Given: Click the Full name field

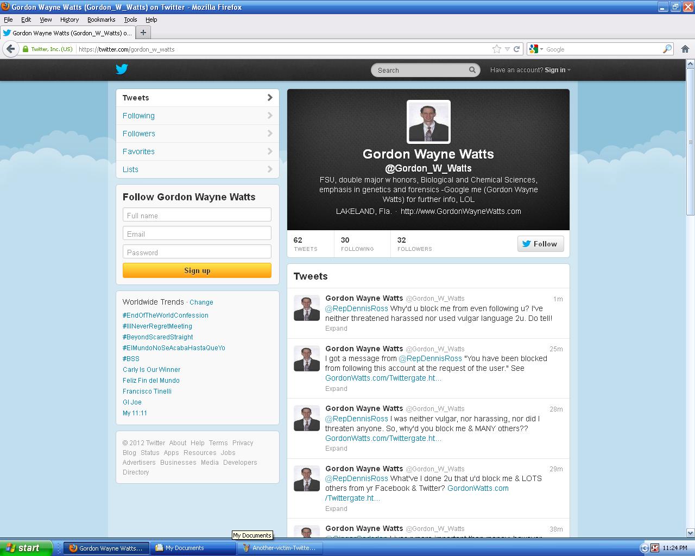Looking at the screenshot, I should click(197, 215).
